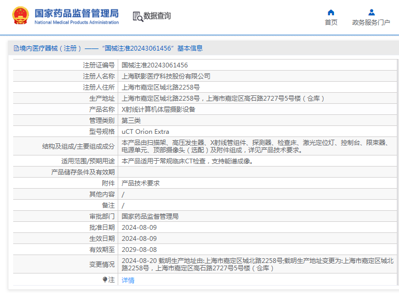Click the 其他内容 row label
This screenshot has width=399, height=293.
click(102, 194)
